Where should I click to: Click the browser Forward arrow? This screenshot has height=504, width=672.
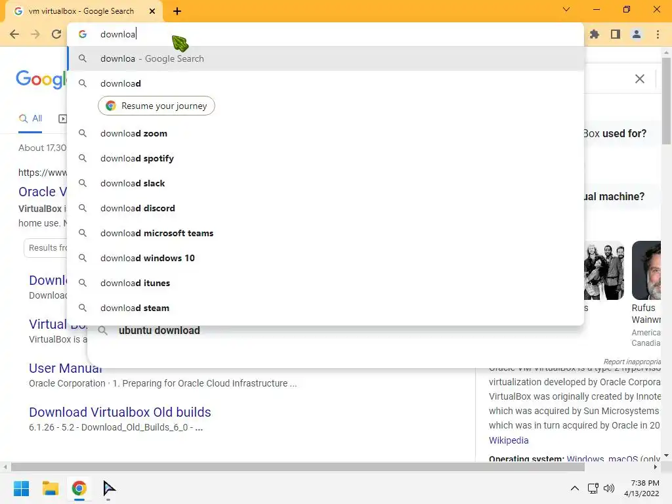point(35,34)
